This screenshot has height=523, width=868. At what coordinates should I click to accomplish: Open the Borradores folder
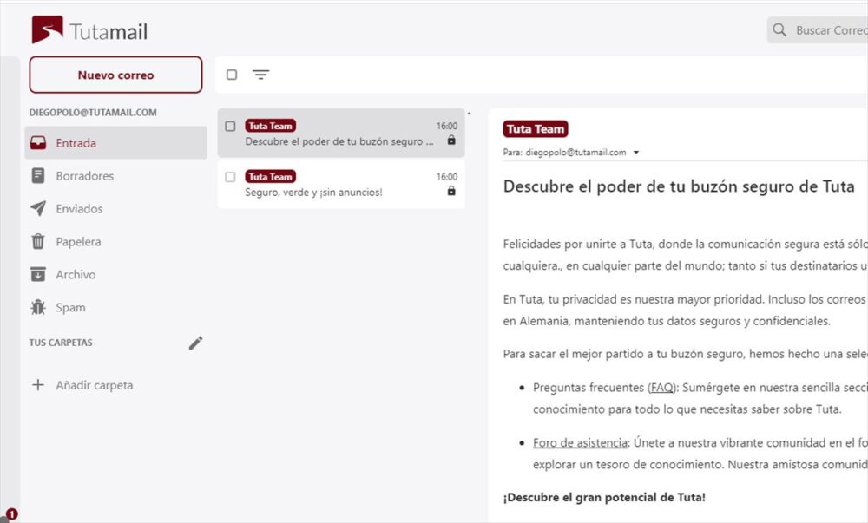(115, 176)
